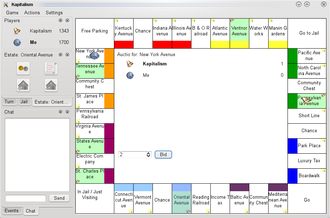Click the coins mortgage icon in Estate panel
Screen dimensions: 330x218
click(x=23, y=69)
